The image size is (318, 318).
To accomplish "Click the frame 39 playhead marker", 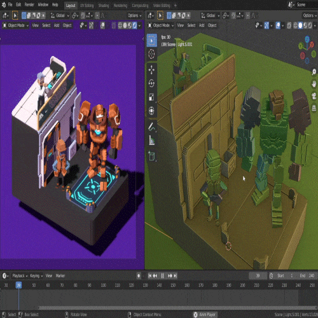I will click(x=18, y=285).
